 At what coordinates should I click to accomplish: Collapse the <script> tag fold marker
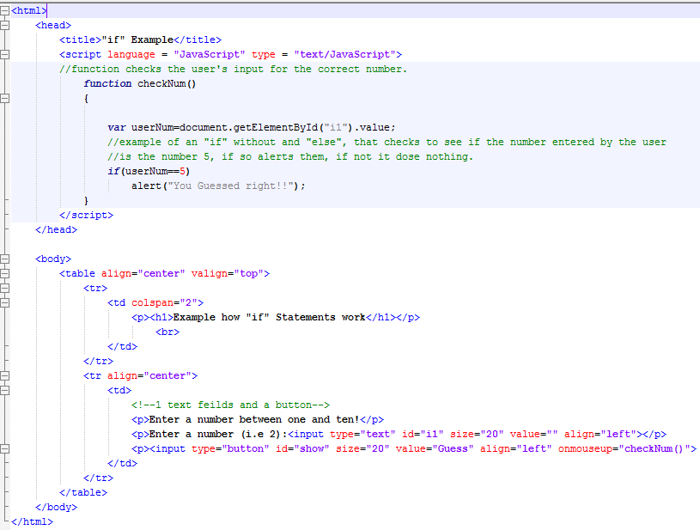pyautogui.click(x=4, y=54)
